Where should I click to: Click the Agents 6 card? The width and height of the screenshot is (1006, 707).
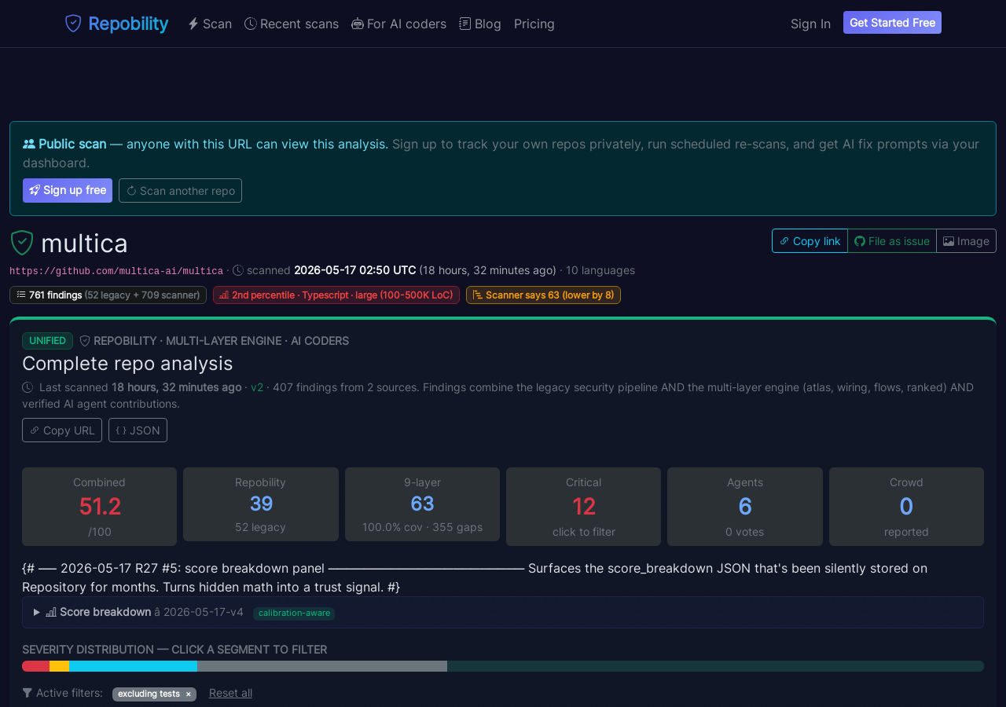click(745, 507)
